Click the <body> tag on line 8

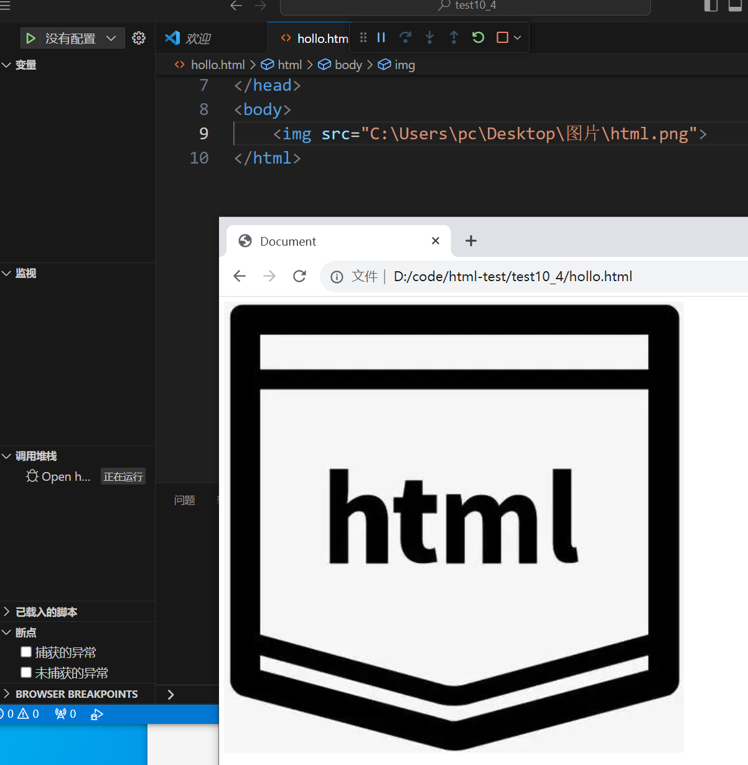point(263,109)
